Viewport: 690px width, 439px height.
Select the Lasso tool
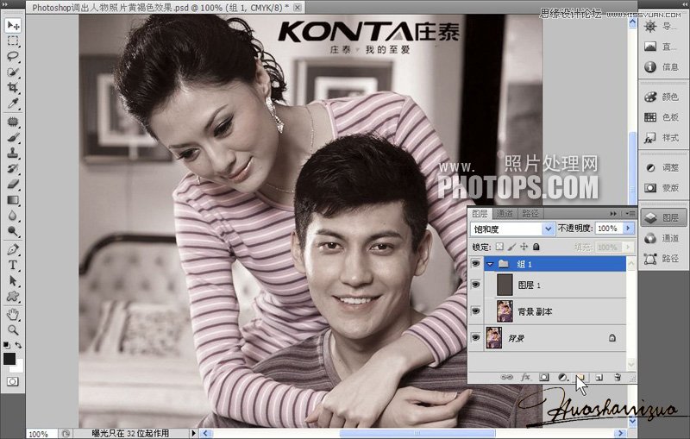(x=13, y=56)
